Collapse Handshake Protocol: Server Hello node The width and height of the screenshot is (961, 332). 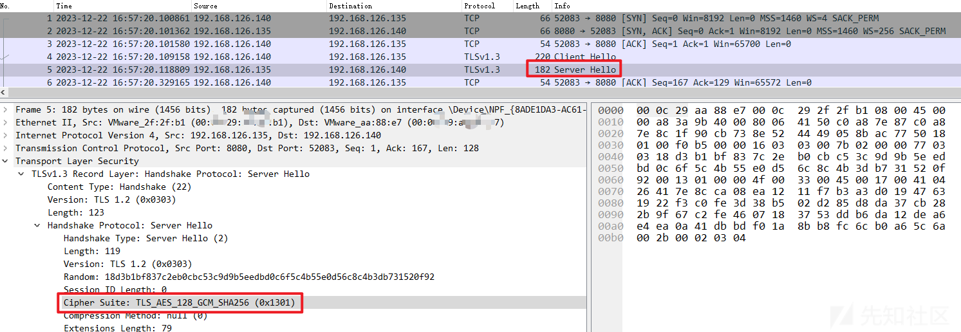point(38,226)
